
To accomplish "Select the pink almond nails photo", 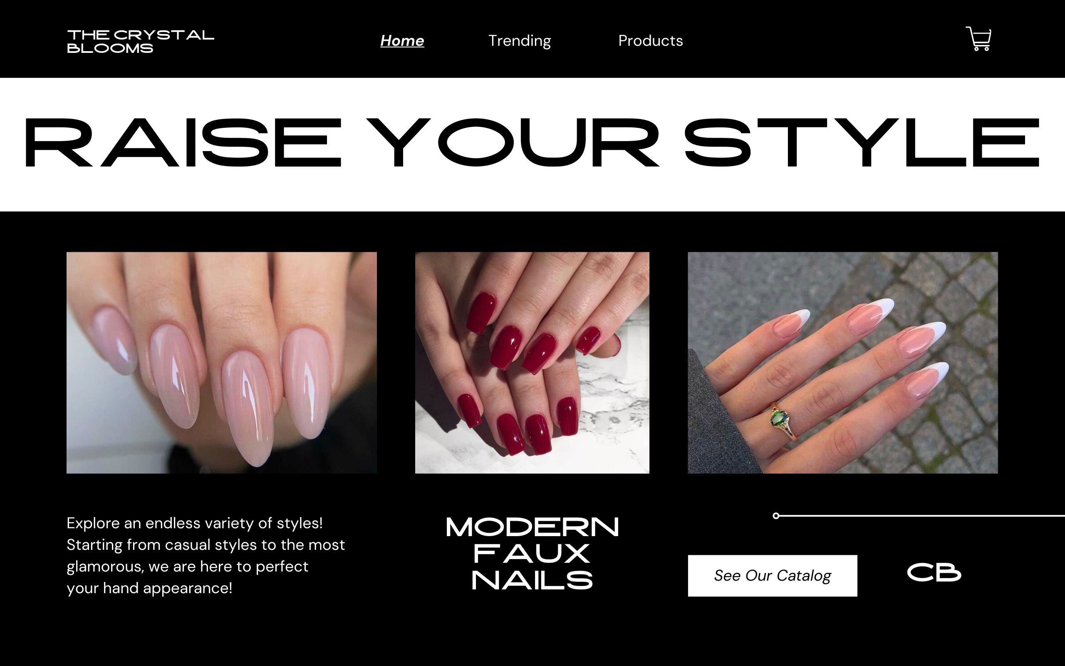I will pos(221,363).
